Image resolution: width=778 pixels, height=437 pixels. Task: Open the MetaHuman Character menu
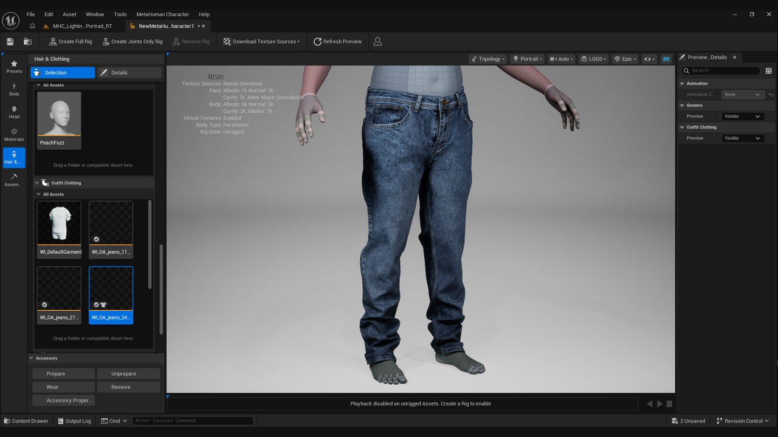tap(162, 14)
